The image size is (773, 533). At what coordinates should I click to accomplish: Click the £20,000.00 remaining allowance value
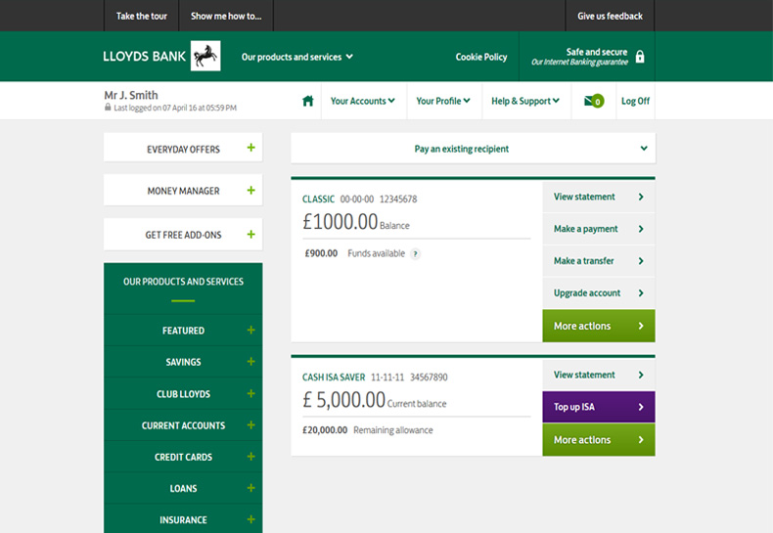tap(325, 430)
